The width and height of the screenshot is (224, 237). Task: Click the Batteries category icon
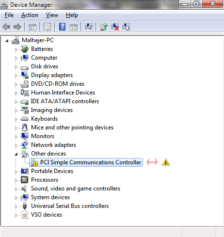25,49
